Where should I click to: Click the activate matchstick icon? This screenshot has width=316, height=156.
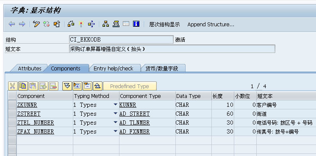pyautogui.click(x=81, y=24)
